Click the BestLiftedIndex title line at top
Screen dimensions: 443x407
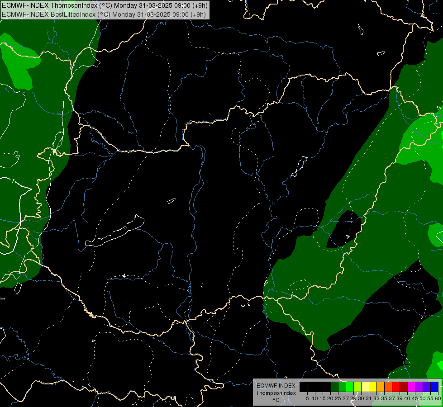click(x=104, y=14)
